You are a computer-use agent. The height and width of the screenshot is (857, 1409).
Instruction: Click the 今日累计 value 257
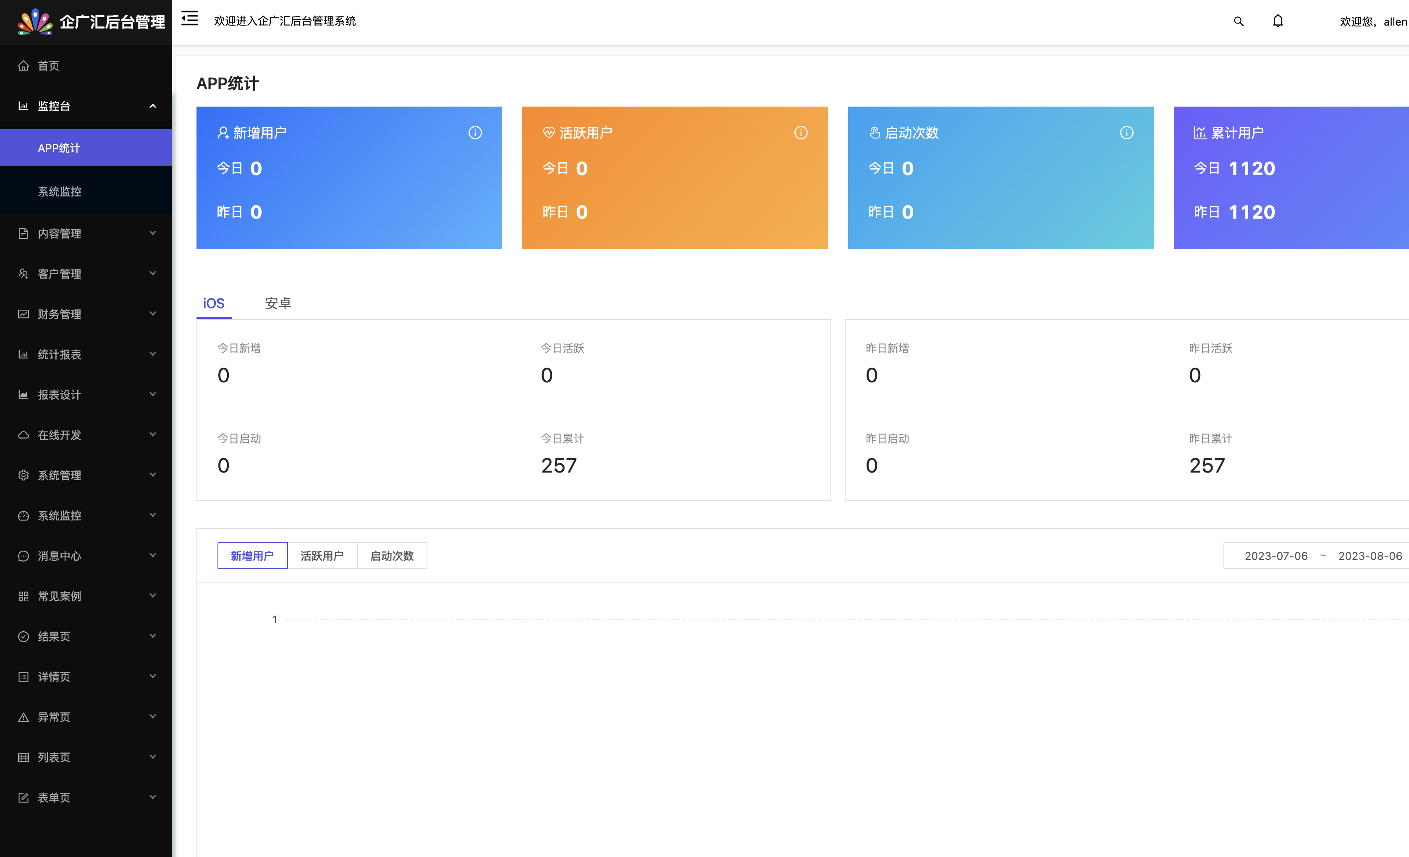tap(559, 465)
